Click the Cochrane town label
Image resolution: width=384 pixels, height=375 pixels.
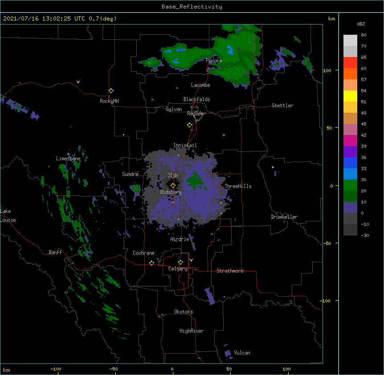pos(143,253)
